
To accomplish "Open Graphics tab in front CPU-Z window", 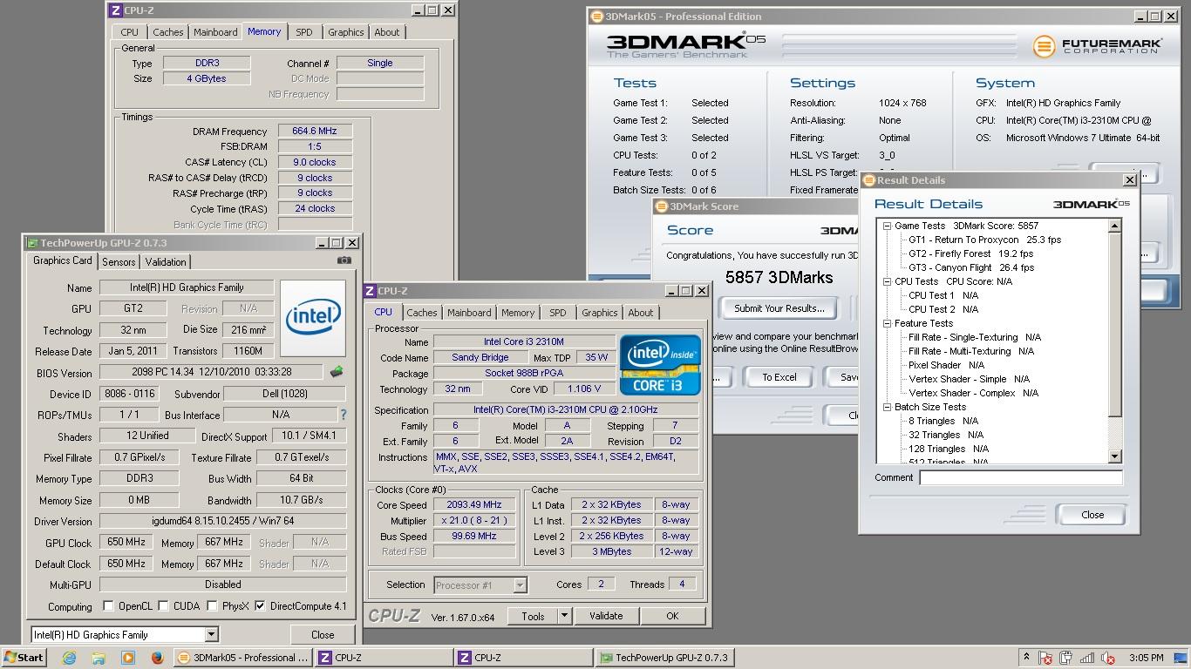I will click(x=599, y=313).
